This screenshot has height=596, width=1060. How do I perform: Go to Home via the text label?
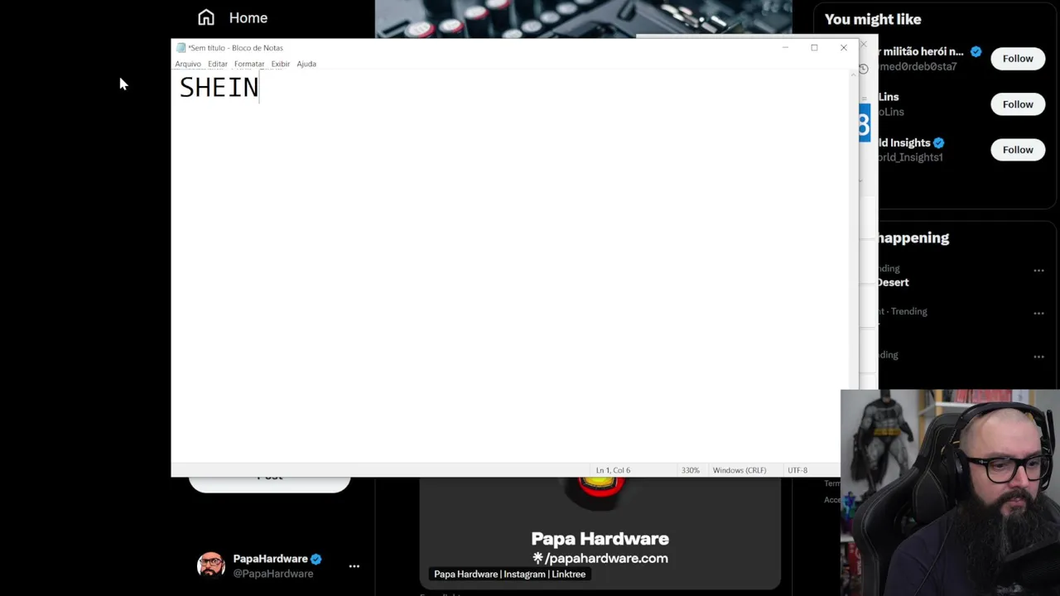point(248,17)
